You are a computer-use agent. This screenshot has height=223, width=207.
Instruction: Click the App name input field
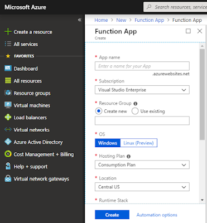[x=142, y=66]
